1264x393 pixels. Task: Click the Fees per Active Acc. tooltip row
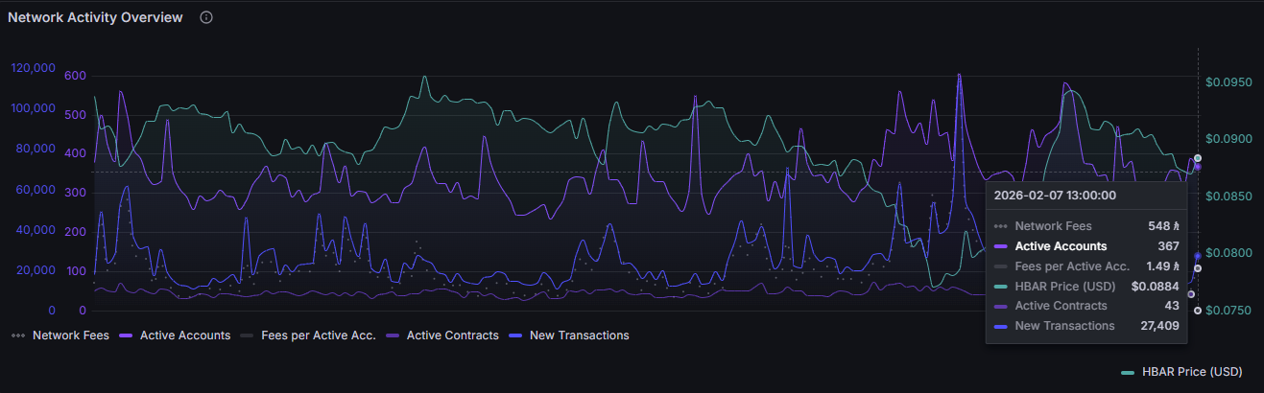(x=1086, y=266)
